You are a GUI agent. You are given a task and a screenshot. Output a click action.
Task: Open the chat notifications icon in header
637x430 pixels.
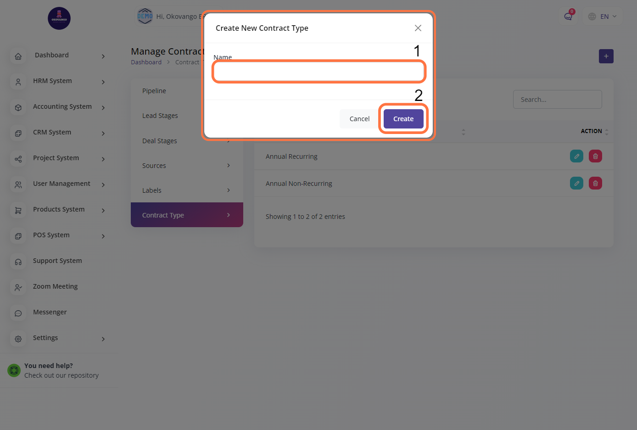[x=568, y=17]
